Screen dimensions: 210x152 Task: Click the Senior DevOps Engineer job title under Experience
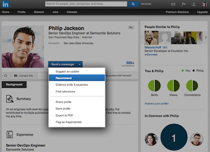pyautogui.click(x=26, y=145)
